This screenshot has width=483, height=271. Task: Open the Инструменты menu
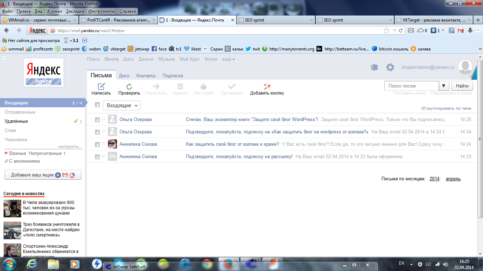tap(102, 11)
